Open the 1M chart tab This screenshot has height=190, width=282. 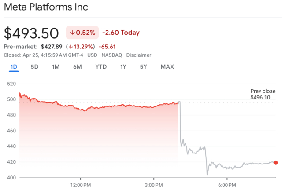pos(56,67)
